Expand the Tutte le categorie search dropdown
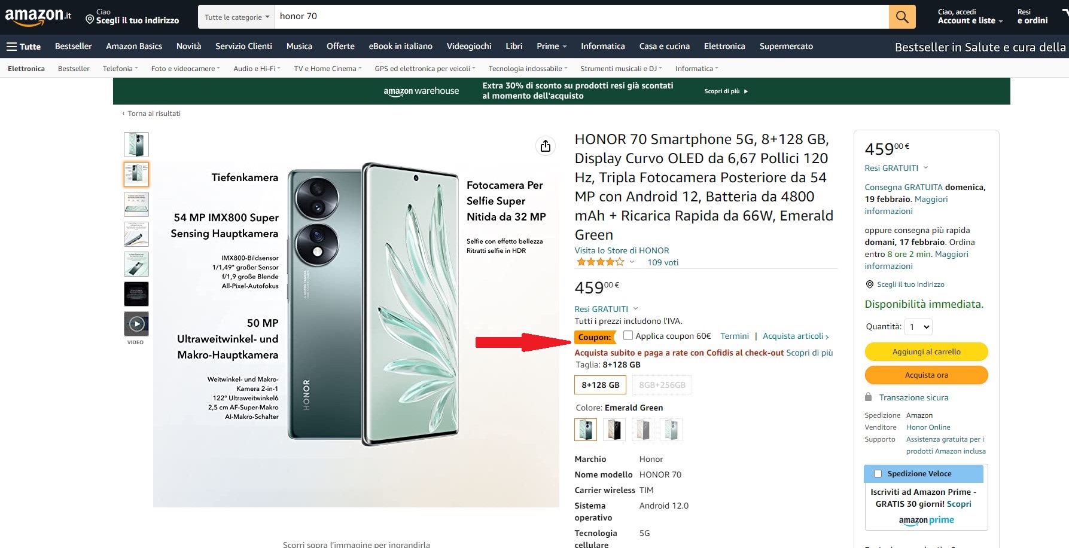Screen dimensions: 1069x548 point(236,17)
